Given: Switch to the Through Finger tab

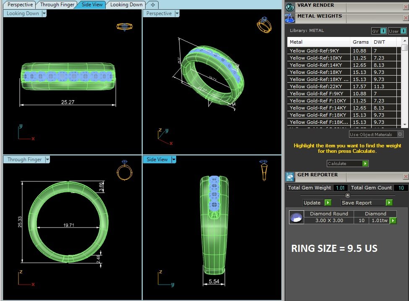Looking at the screenshot, I should 57,5.
